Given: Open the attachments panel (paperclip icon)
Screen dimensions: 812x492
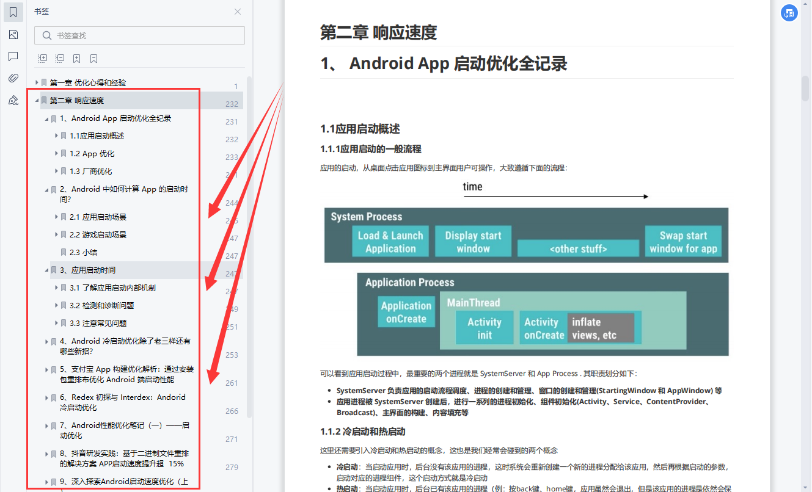Looking at the screenshot, I should [x=13, y=78].
